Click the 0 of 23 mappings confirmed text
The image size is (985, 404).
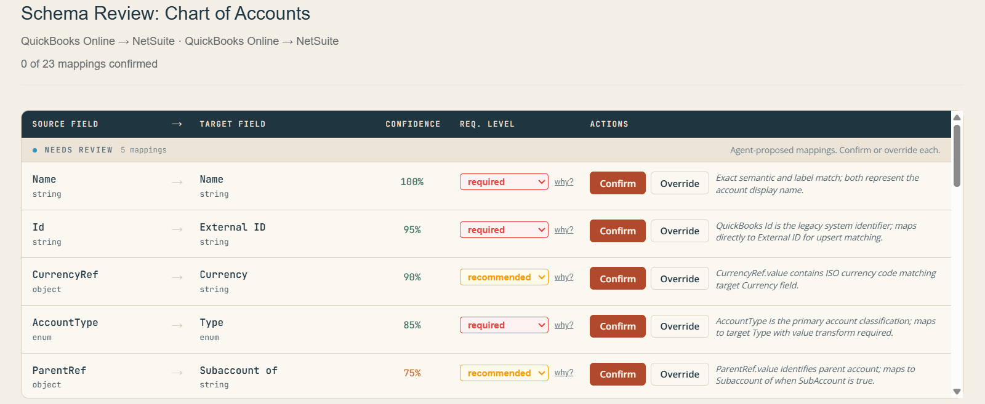click(x=89, y=64)
